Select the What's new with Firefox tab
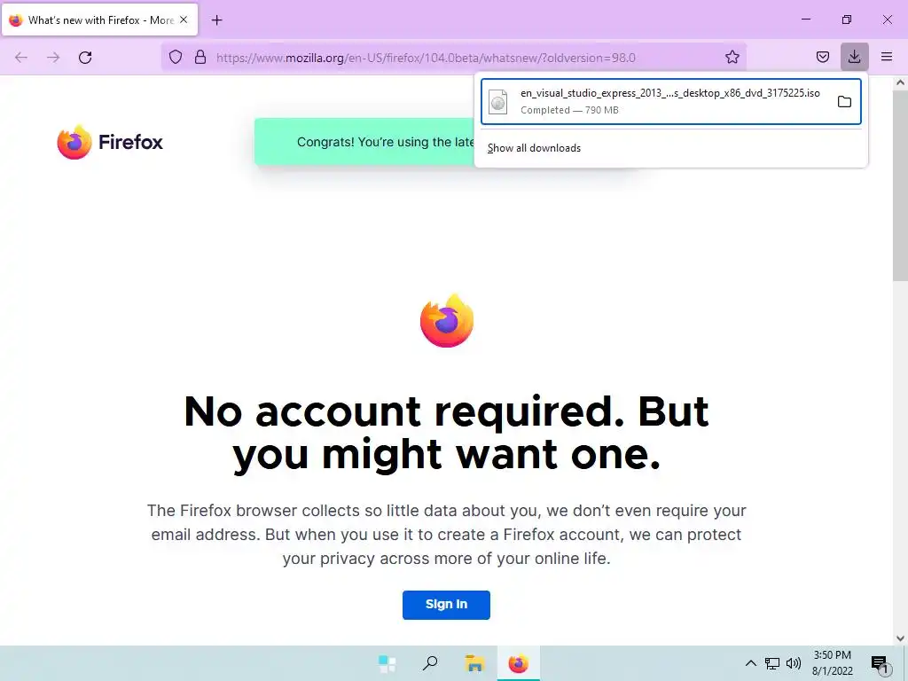 point(99,20)
